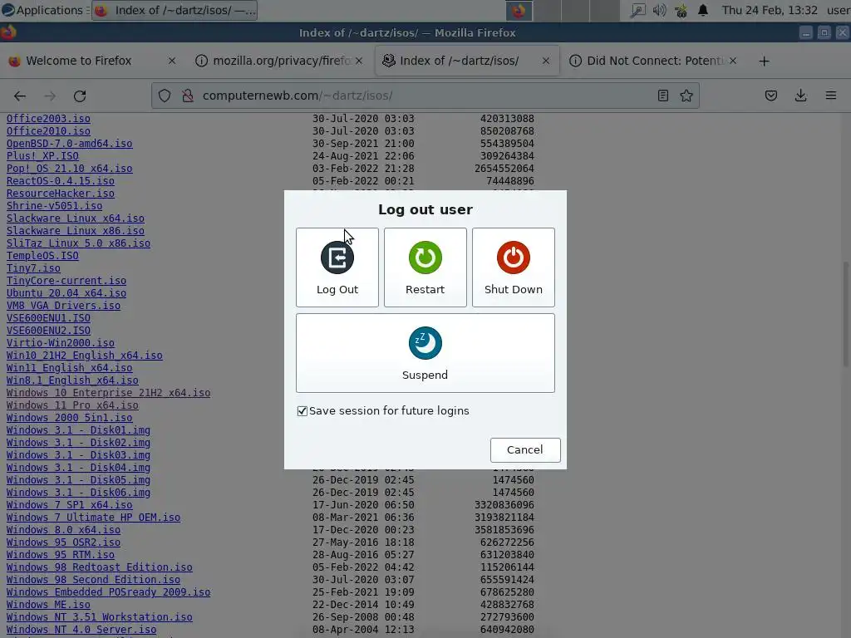The height and width of the screenshot is (638, 851).
Task: Open Plus!_XP.ISO link
Action: pos(42,156)
